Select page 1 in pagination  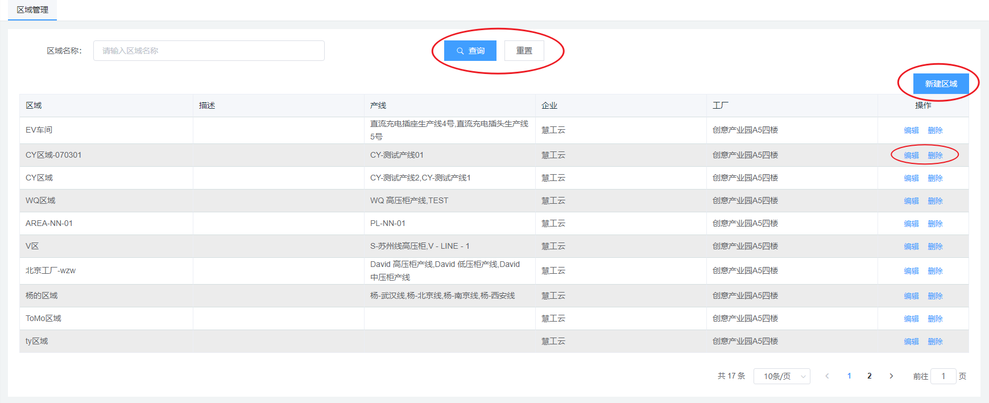point(849,376)
